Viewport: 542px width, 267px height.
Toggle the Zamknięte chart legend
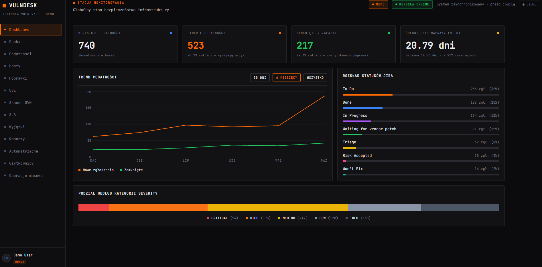tap(131, 170)
